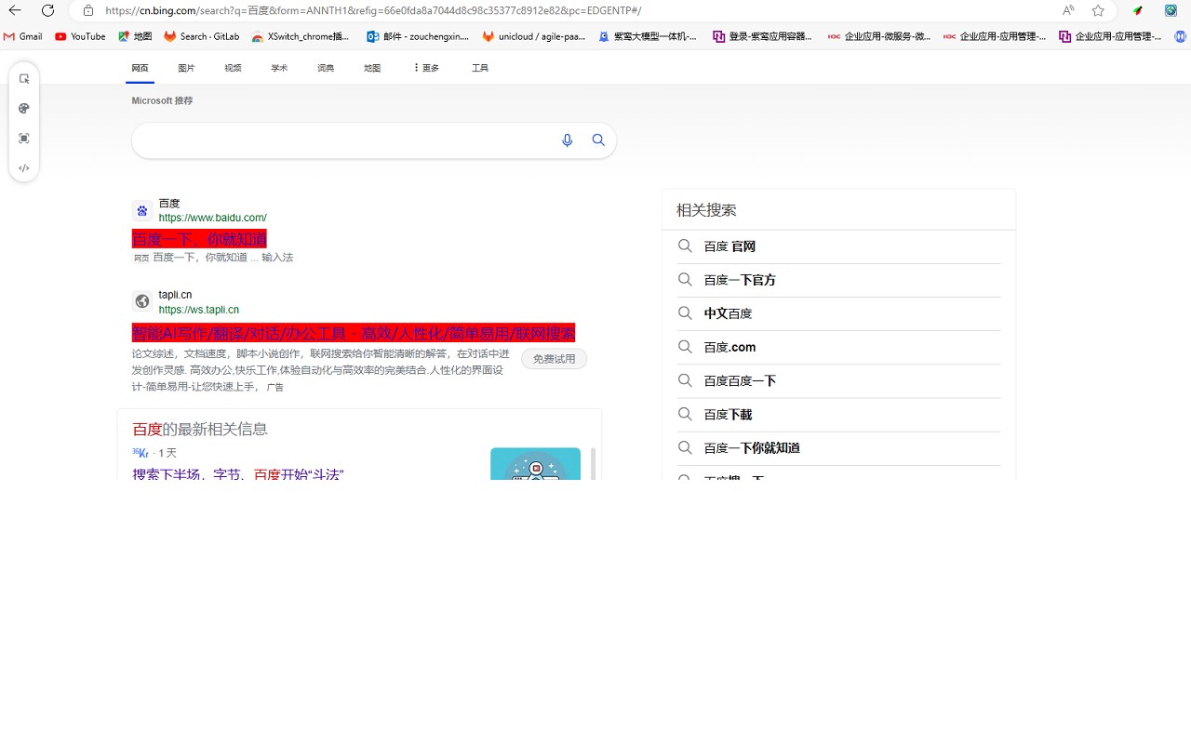
Task: Click the screenshot capture icon in floating sidebar
Action: [x=24, y=139]
